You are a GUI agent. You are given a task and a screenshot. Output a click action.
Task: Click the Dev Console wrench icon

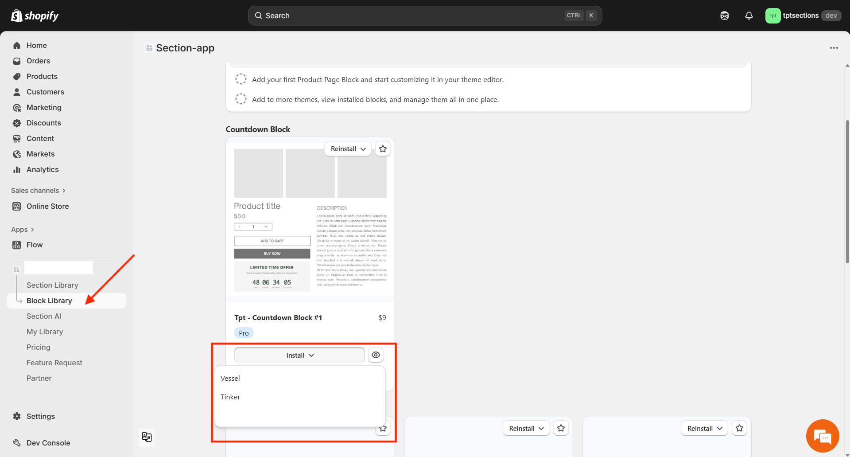[x=17, y=443]
